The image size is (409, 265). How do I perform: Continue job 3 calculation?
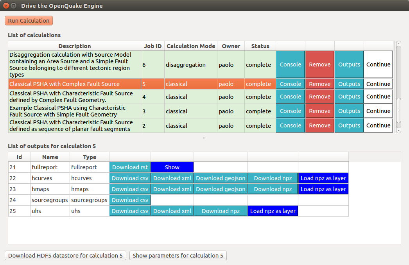(378, 111)
